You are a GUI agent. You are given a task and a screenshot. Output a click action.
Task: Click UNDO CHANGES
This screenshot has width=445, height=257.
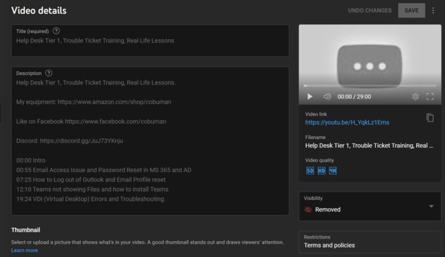pyautogui.click(x=370, y=11)
